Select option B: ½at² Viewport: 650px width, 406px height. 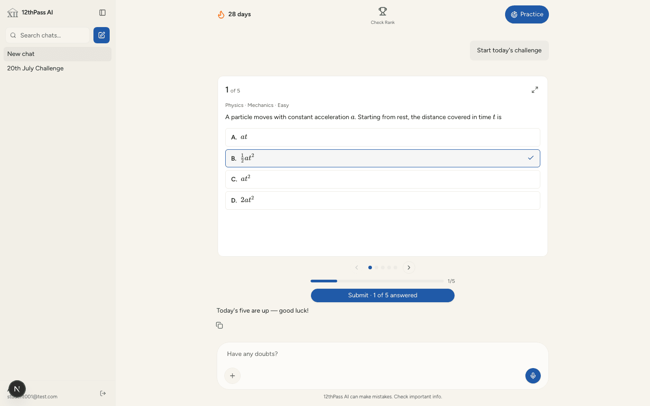383,158
